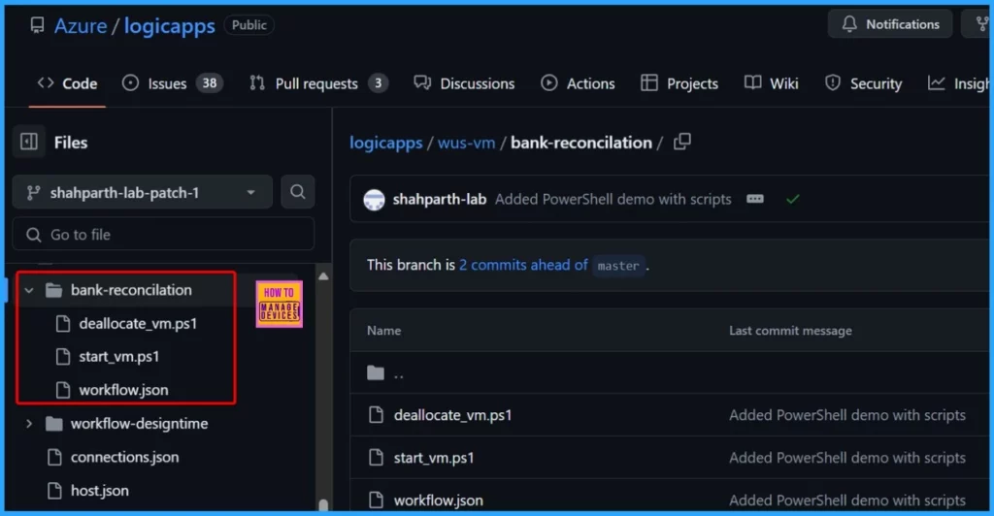Open the Pull requests tab
Viewport: 994px width, 516px height.
click(318, 83)
